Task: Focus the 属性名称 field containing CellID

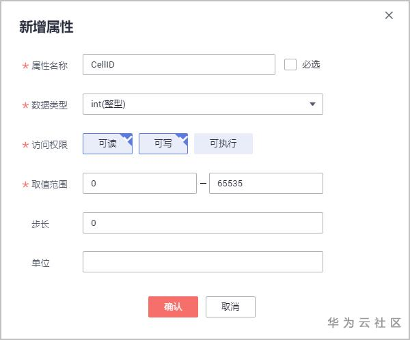Action: [178, 65]
